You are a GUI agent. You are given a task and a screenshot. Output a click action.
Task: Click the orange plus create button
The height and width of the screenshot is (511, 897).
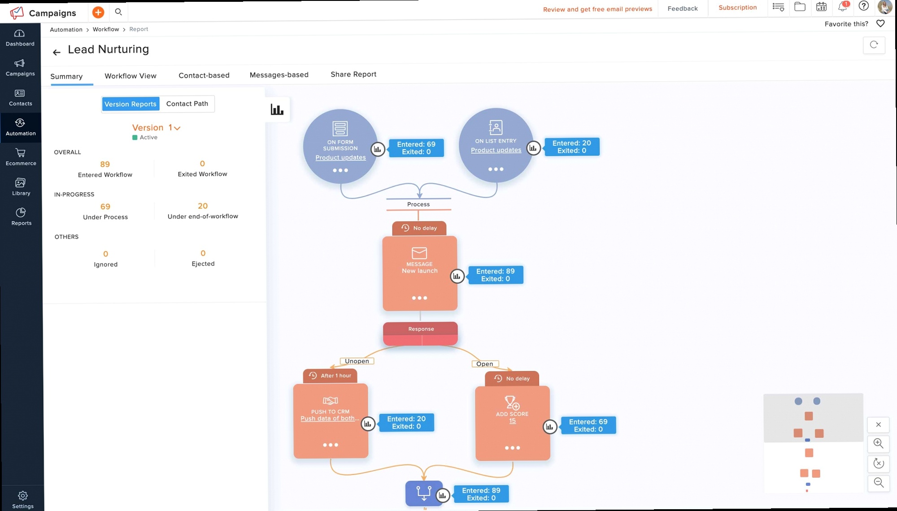(x=98, y=12)
